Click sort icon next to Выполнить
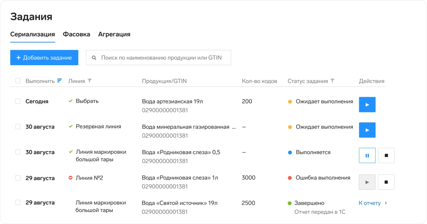 coord(60,81)
